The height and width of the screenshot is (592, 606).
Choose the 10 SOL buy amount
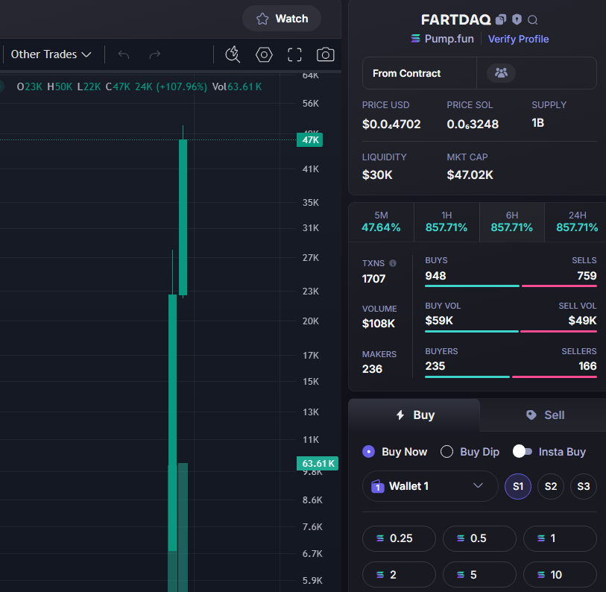pos(560,575)
